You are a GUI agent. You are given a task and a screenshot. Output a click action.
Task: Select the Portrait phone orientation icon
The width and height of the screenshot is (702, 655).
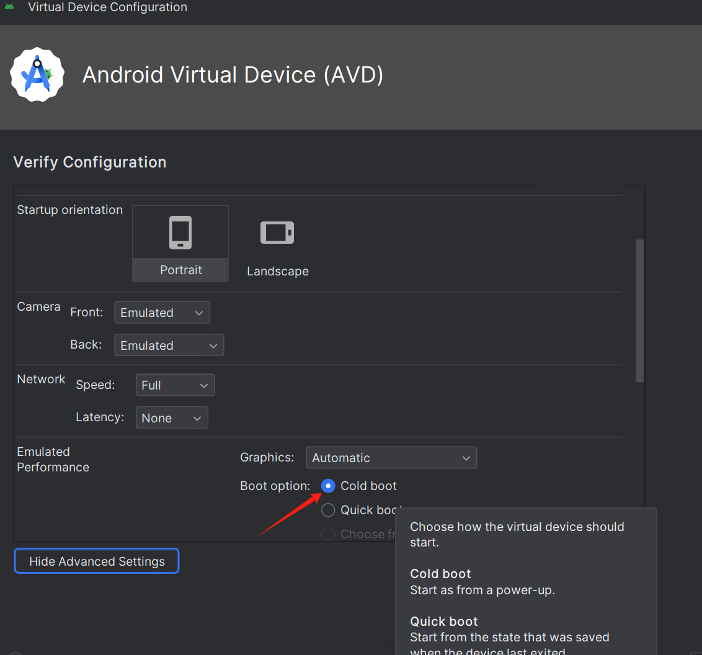pos(180,233)
